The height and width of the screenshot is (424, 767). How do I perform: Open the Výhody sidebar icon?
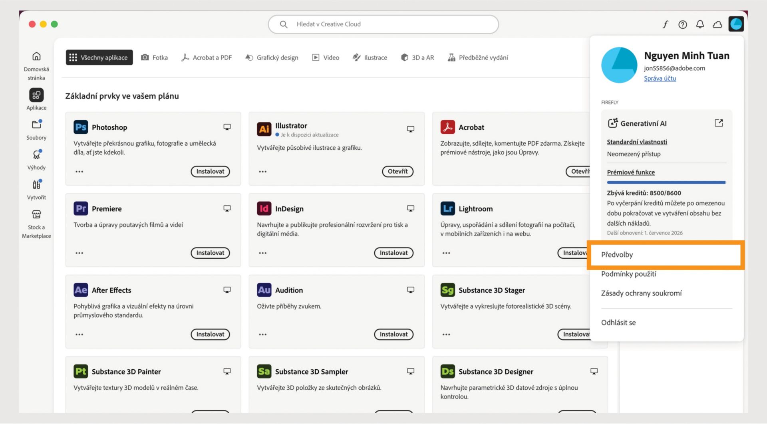click(x=36, y=155)
